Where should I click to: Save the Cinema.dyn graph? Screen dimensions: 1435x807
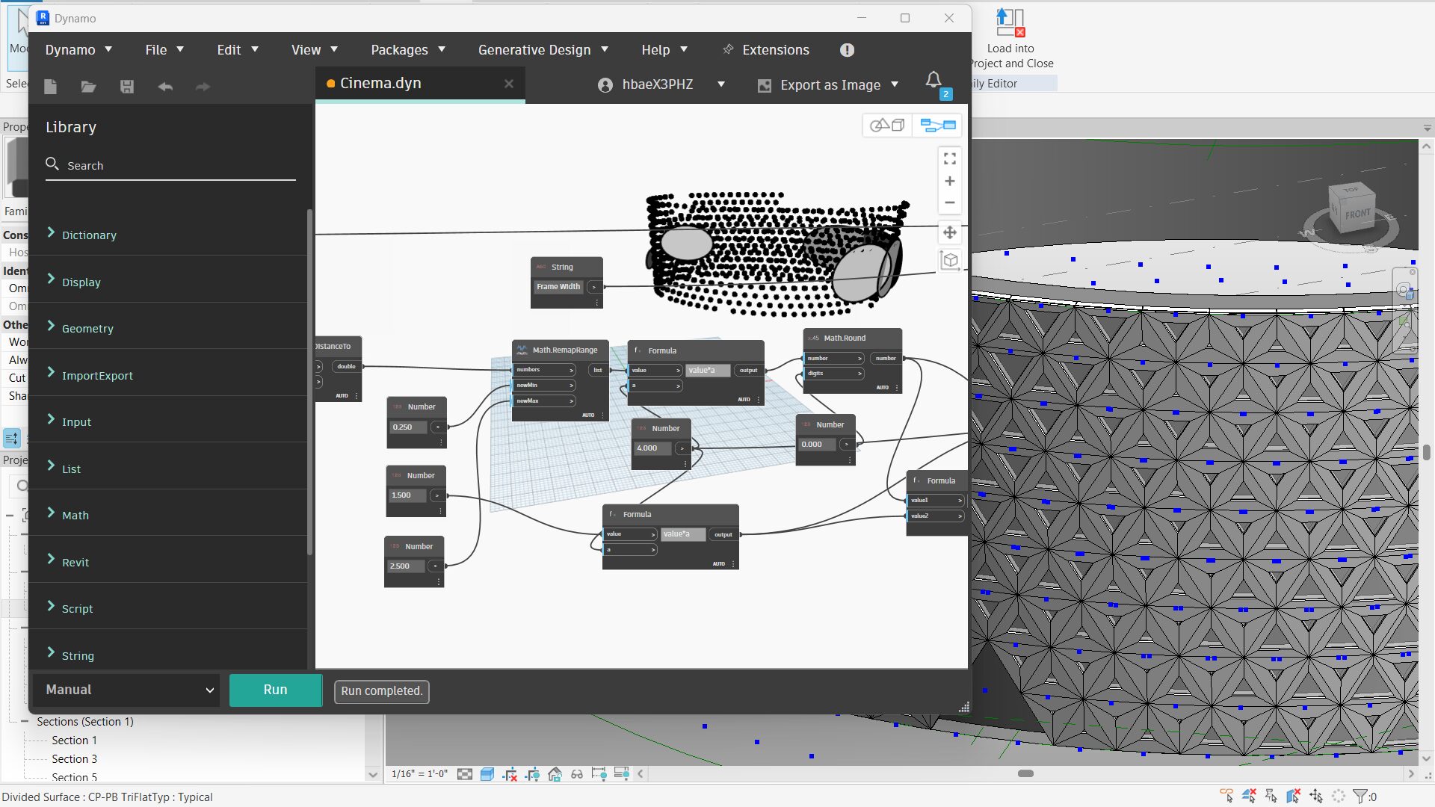127,87
